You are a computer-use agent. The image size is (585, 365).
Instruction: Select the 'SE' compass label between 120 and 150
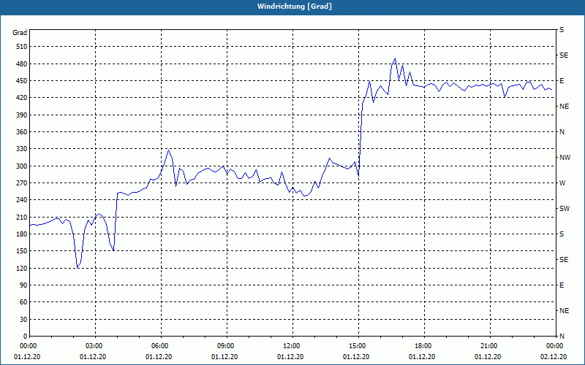pos(564,260)
